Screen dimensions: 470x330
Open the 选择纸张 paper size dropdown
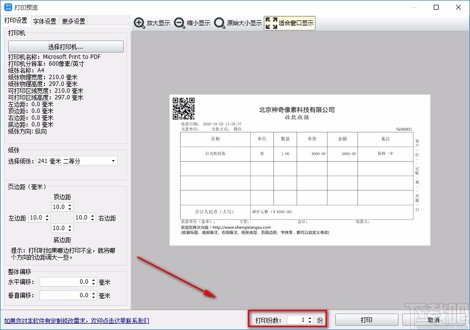click(113, 161)
